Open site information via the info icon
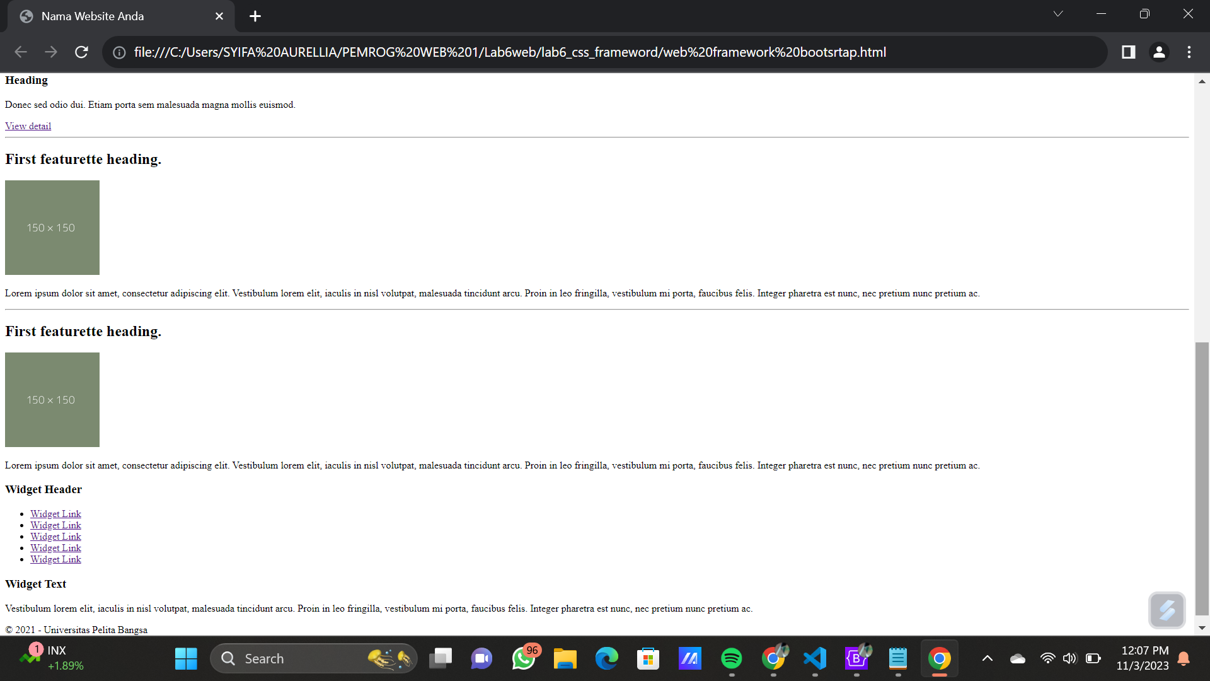 (x=119, y=52)
